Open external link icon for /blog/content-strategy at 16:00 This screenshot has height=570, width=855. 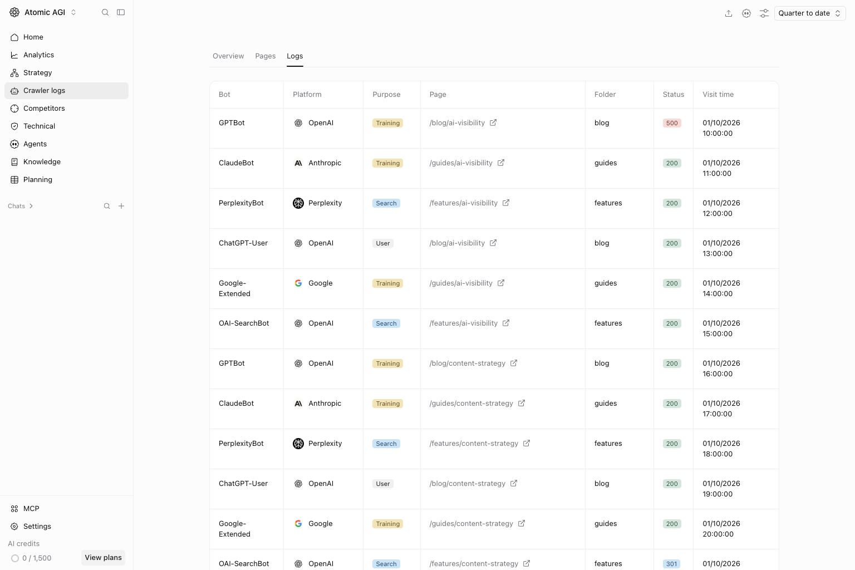click(x=514, y=363)
